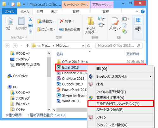
Task: Click the search magnifier icon
Action: click(x=139, y=46)
